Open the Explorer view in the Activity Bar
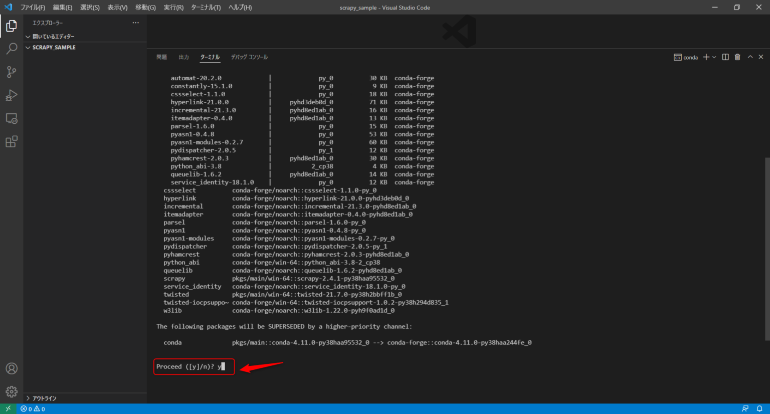The width and height of the screenshot is (770, 414). pyautogui.click(x=11, y=26)
